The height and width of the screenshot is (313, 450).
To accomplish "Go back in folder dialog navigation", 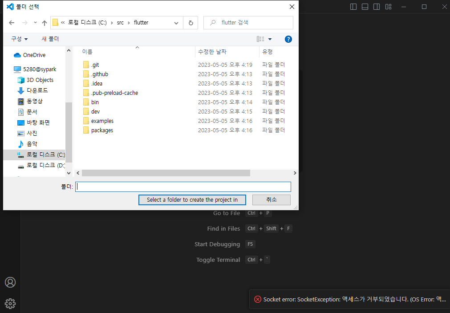I will pyautogui.click(x=12, y=23).
